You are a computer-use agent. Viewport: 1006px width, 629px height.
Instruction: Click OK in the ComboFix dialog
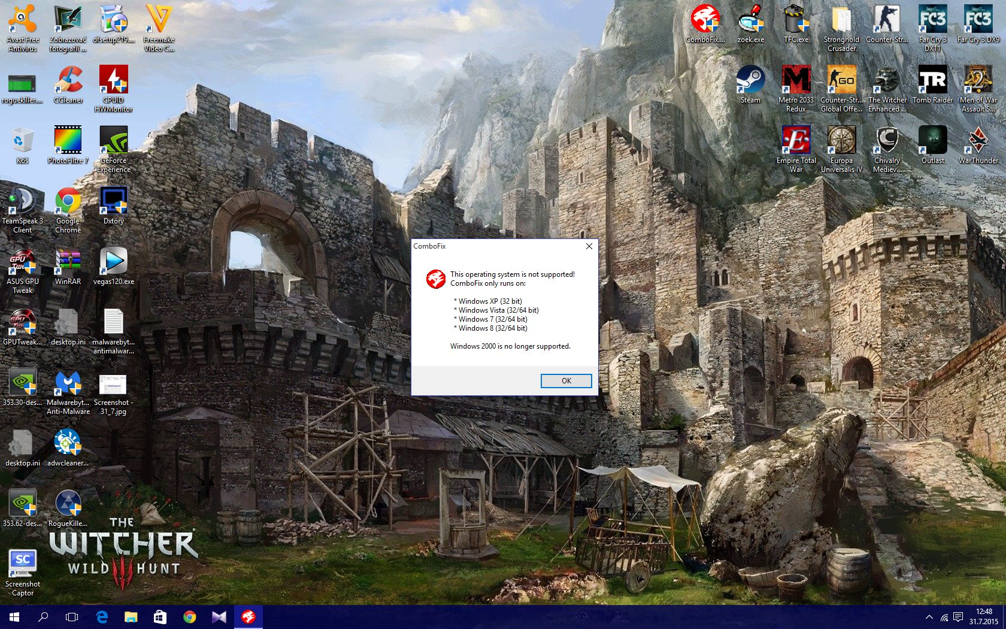click(566, 381)
